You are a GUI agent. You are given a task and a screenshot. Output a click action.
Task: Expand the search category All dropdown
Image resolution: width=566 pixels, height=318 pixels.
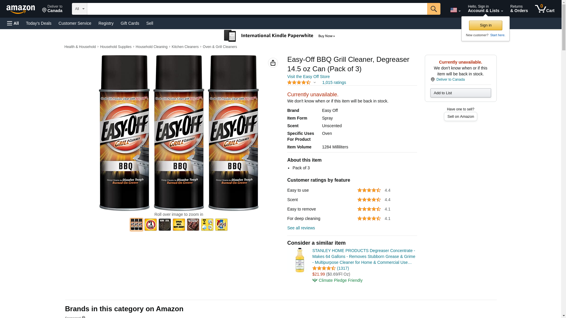pos(79,9)
